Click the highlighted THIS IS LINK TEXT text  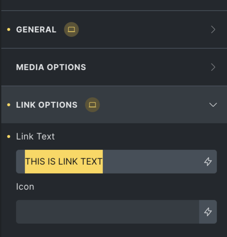[64, 162]
